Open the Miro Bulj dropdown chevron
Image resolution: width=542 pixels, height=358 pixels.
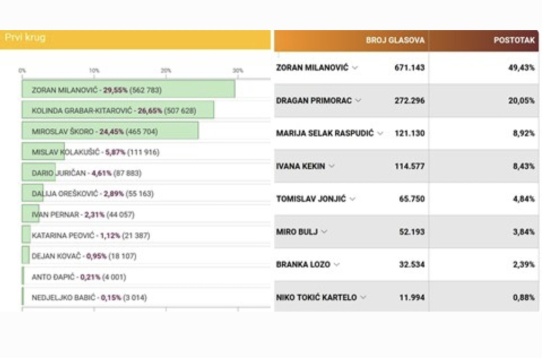[x=324, y=232]
